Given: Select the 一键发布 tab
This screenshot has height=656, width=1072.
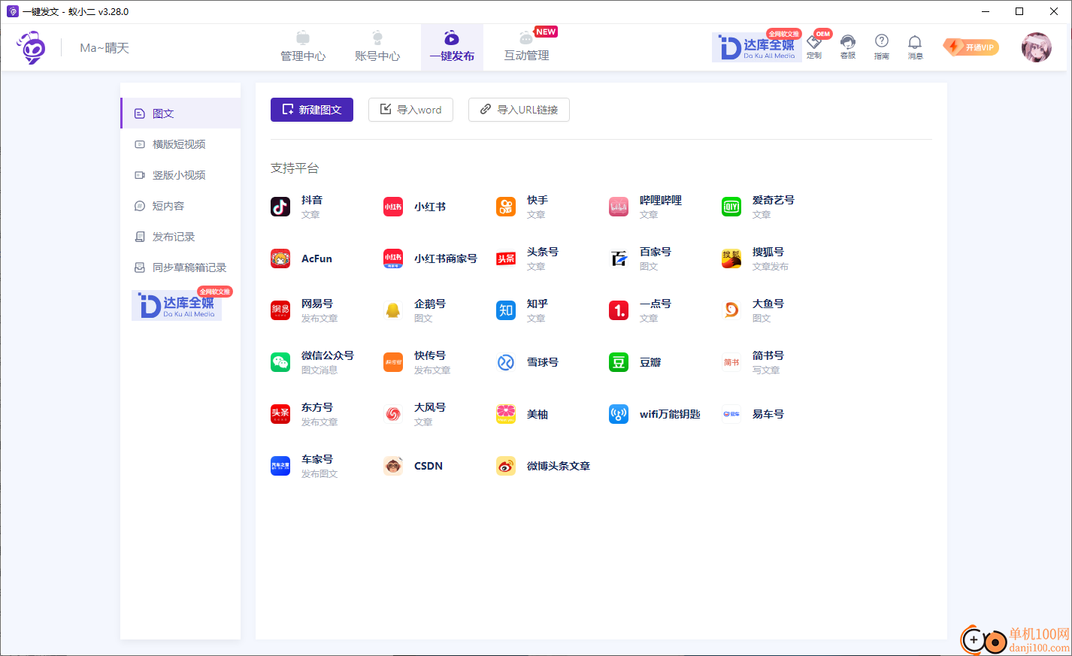Looking at the screenshot, I should [x=452, y=47].
